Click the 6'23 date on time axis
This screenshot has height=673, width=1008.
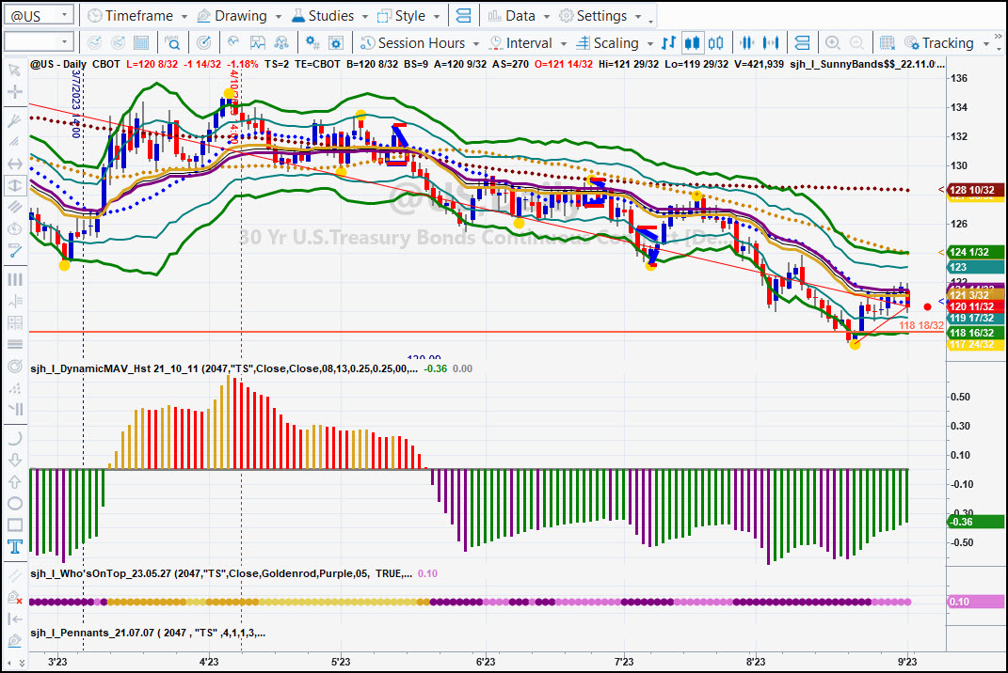(486, 662)
